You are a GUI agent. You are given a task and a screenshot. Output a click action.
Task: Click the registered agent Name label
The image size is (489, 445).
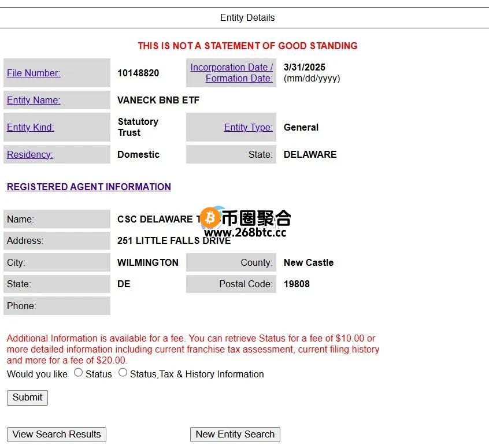pos(21,219)
